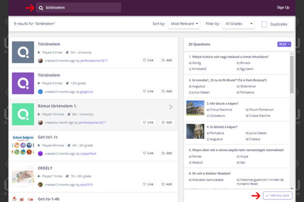Click Sign Up in the header

[283, 8]
